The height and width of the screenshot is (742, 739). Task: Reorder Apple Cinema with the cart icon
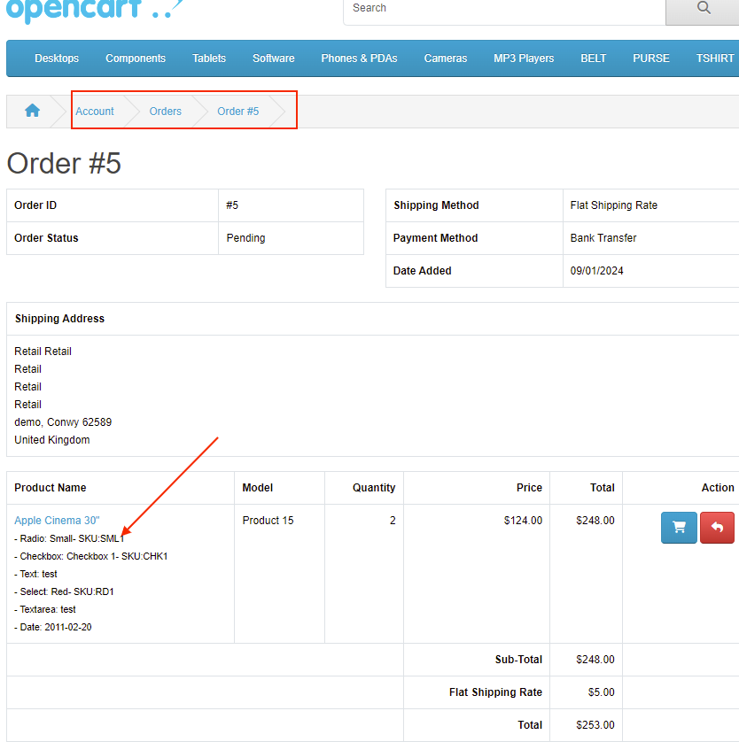pos(679,527)
